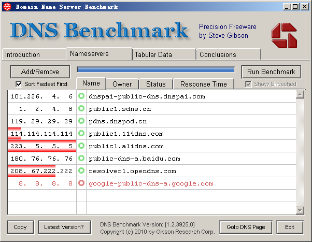Open the Introduction tab

34,54
